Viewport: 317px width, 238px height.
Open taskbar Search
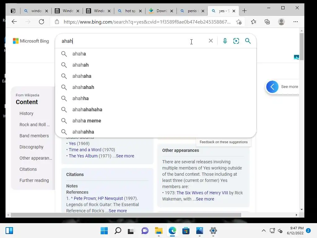pyautogui.click(x=118, y=231)
